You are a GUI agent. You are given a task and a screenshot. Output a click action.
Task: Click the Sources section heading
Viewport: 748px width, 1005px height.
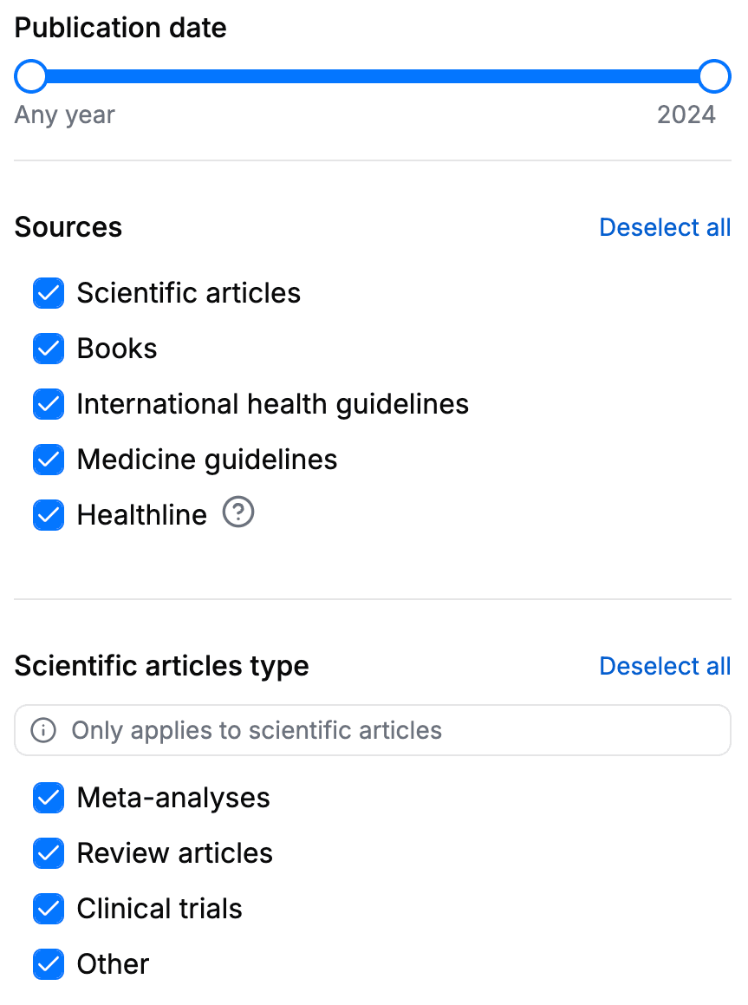click(x=68, y=226)
